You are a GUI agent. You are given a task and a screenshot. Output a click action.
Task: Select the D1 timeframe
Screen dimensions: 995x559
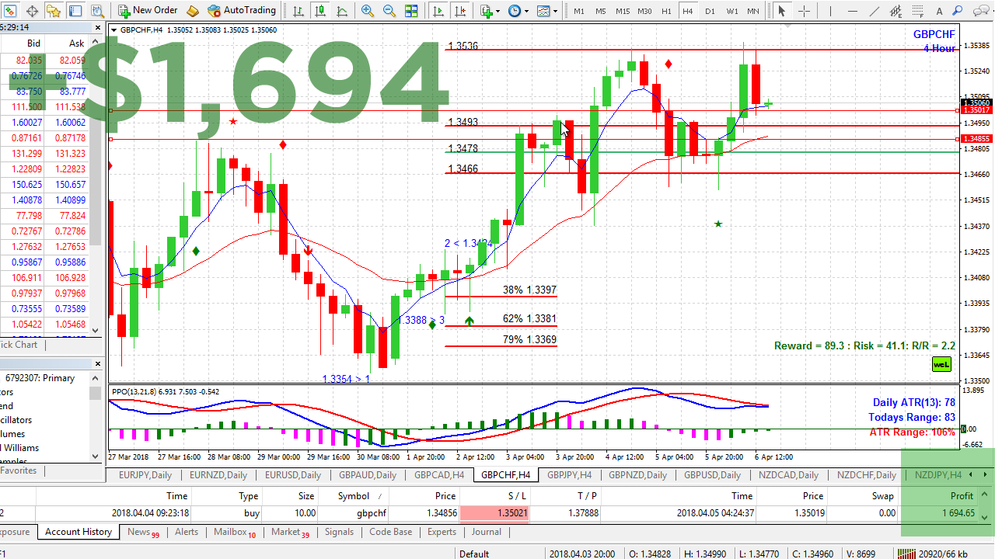(x=710, y=11)
